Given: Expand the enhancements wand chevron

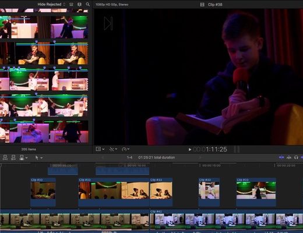Looking at the screenshot, I should point(116,149).
